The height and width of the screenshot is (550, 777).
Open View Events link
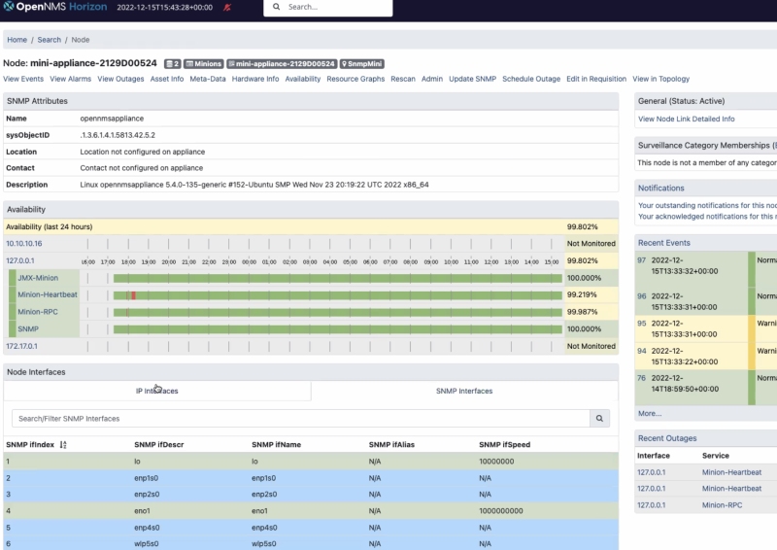(23, 79)
